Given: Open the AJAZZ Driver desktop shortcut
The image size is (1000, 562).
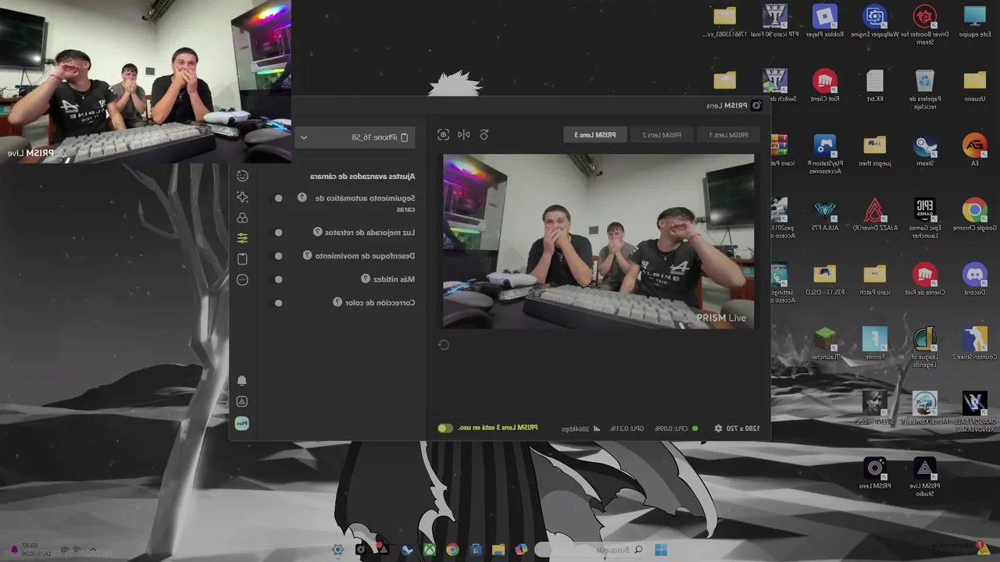Looking at the screenshot, I should click(875, 215).
